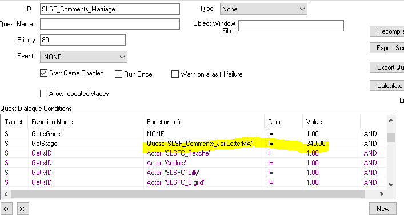
Task: Click the Calculate button
Action: [x=387, y=86]
